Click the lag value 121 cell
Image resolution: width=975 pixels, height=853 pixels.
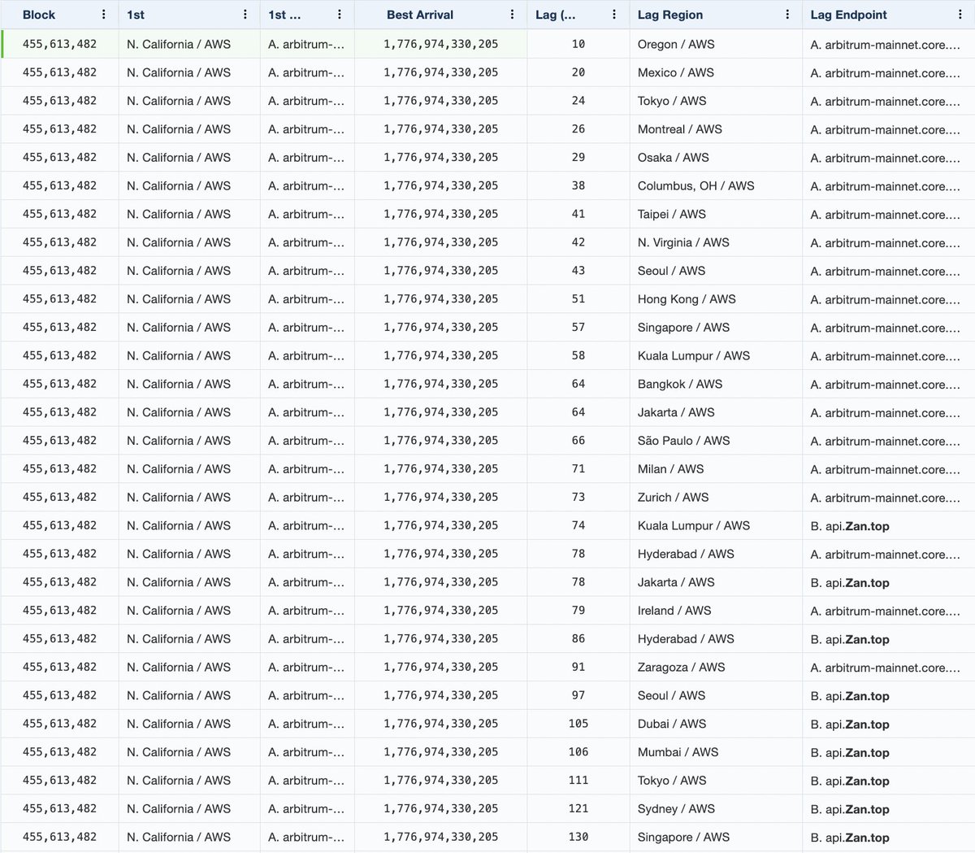tap(578, 808)
